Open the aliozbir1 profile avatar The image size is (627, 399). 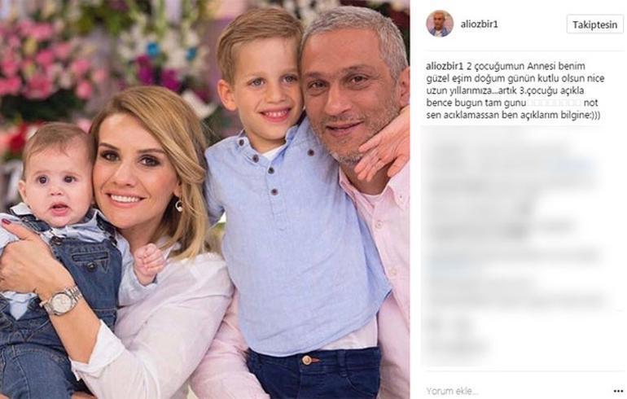click(x=440, y=24)
